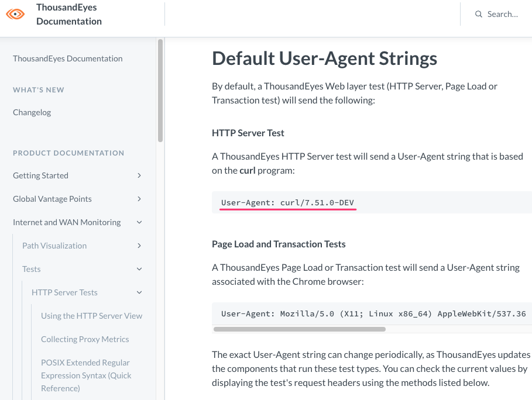Viewport: 532px width, 400px height.
Task: Open Global Vantage Points section
Action: point(52,199)
